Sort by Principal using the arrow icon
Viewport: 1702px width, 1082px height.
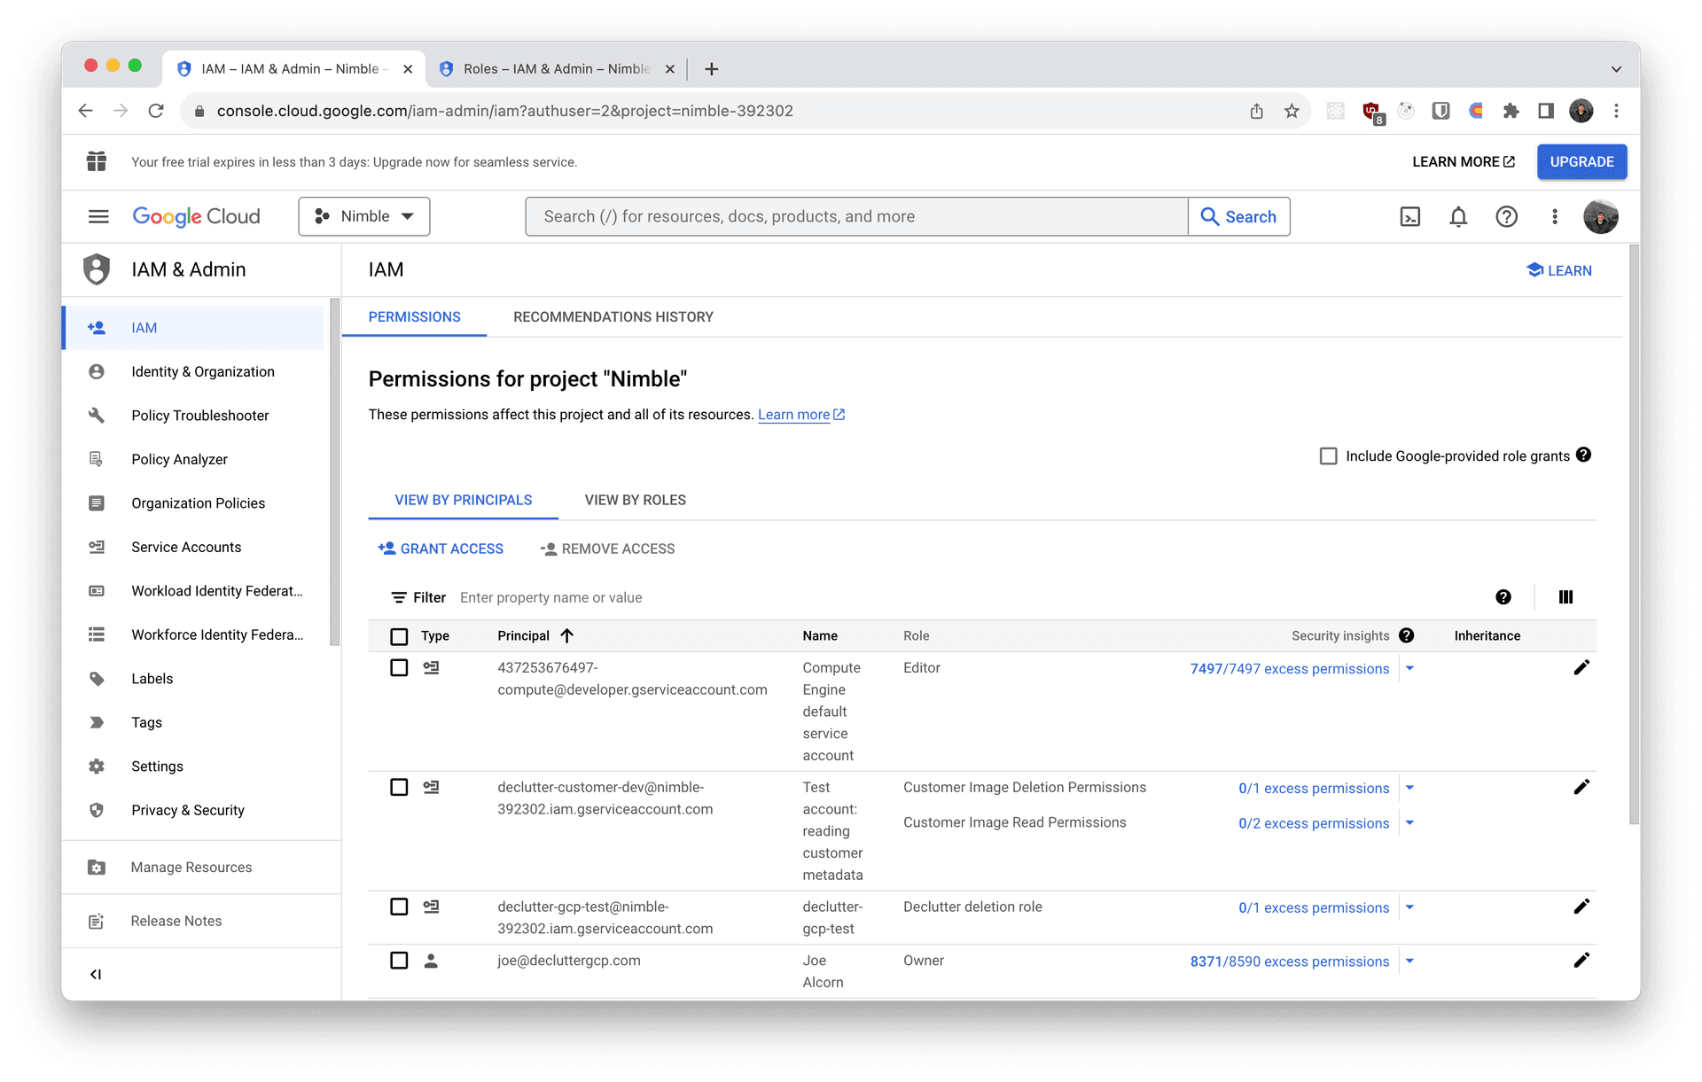tap(567, 635)
